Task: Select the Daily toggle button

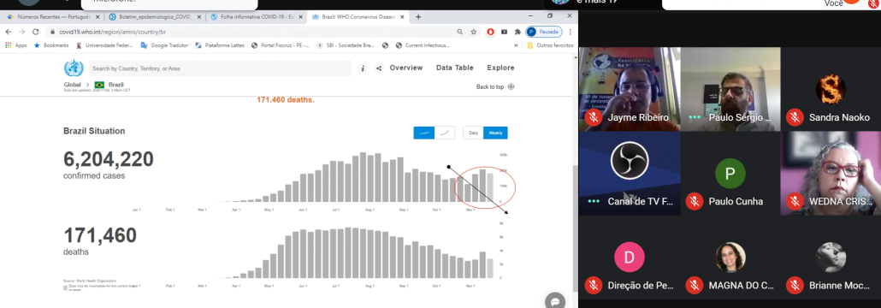Action: (473, 133)
